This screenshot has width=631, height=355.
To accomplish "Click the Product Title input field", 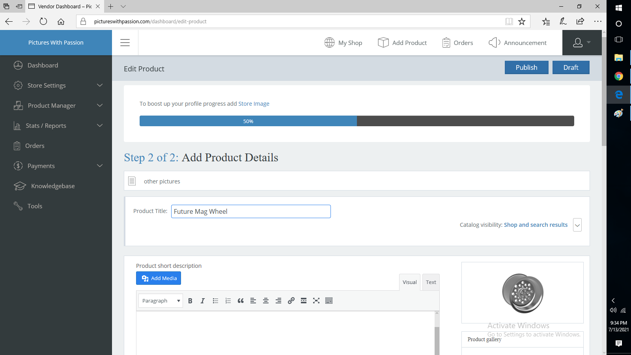I will point(251,211).
